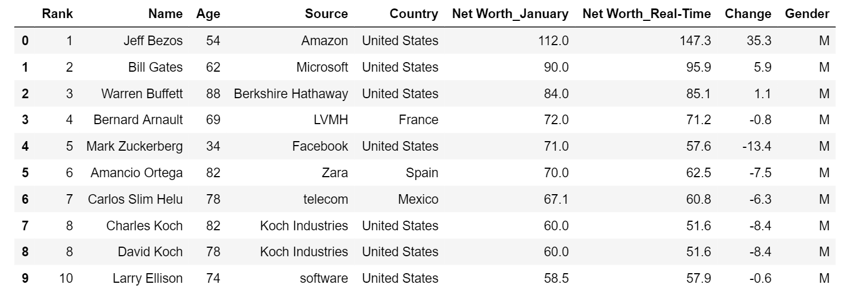This screenshot has height=298, width=851.
Task: Click the Name column header
Action: (165, 14)
